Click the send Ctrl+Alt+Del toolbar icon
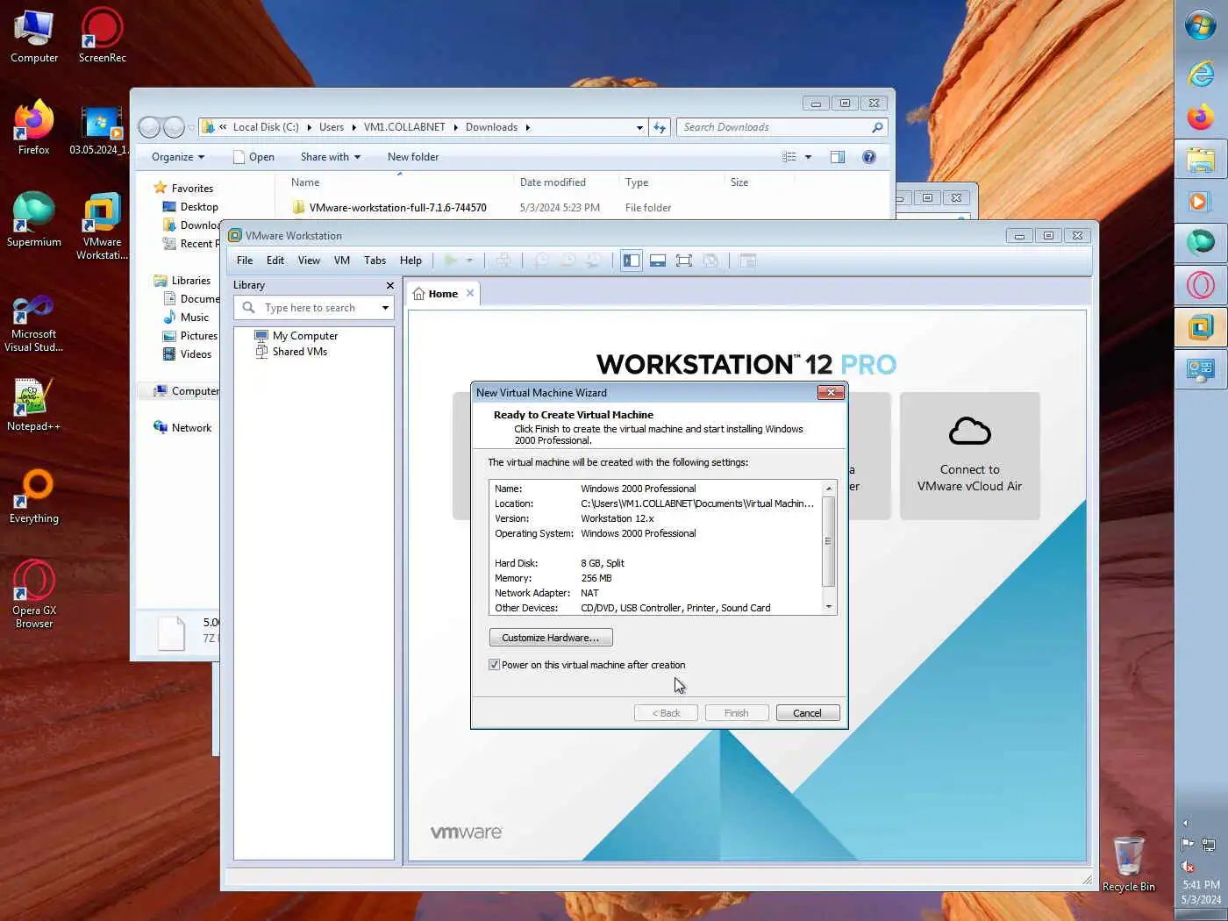 (x=503, y=261)
